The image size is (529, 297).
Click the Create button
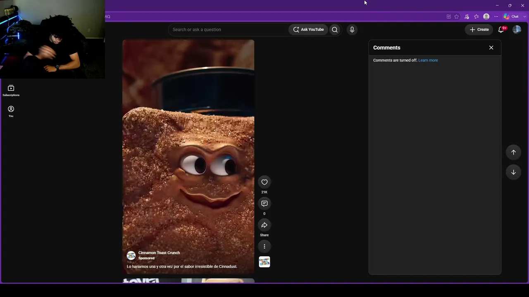pos(479,30)
